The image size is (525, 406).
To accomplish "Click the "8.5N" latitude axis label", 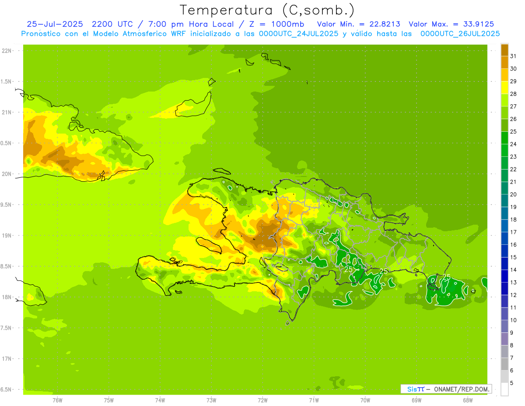I will pos(7,266).
